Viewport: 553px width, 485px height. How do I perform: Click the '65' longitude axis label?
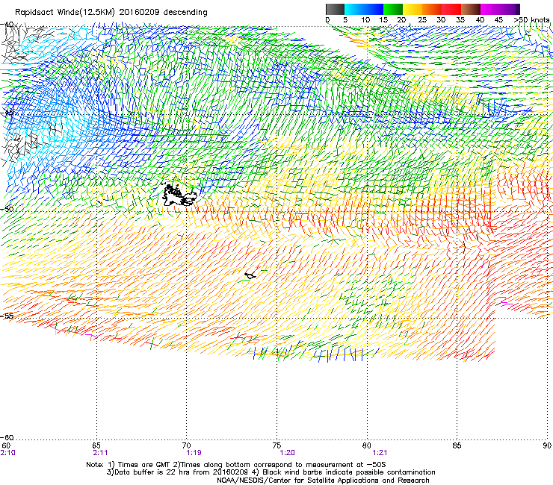pos(96,446)
